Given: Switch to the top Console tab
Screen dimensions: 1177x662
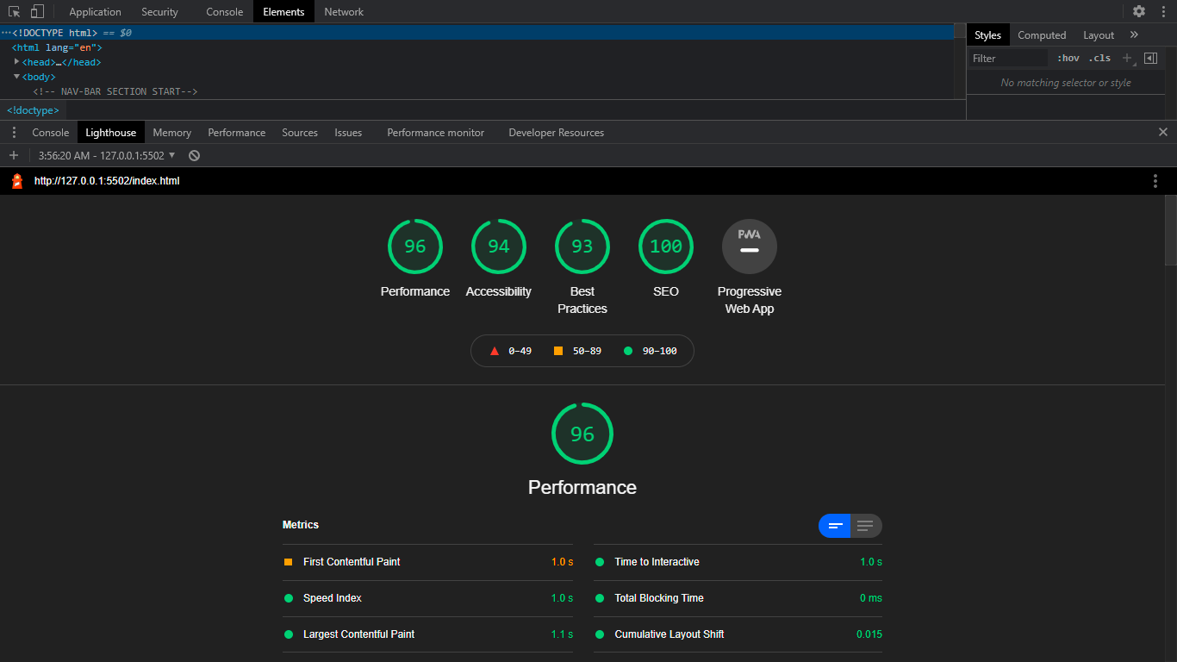Looking at the screenshot, I should 224,11.
